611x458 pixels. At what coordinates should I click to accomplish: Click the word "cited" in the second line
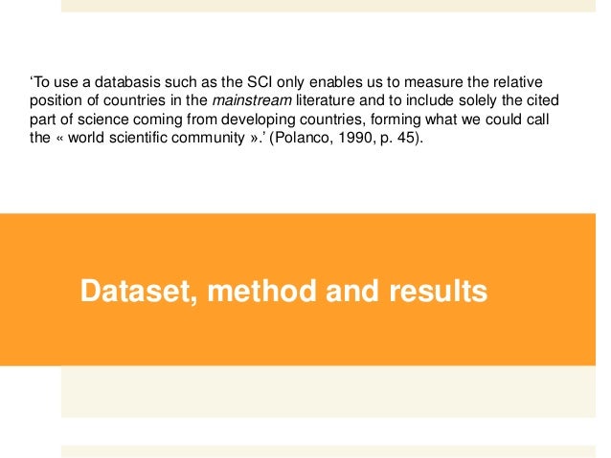click(x=543, y=100)
